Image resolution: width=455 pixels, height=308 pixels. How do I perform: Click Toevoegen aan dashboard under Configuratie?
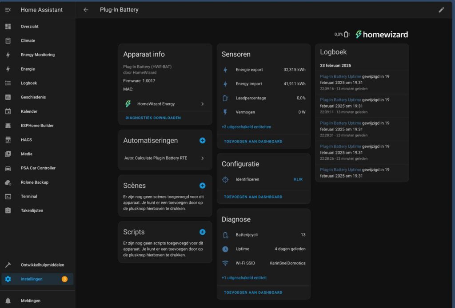[x=253, y=197]
